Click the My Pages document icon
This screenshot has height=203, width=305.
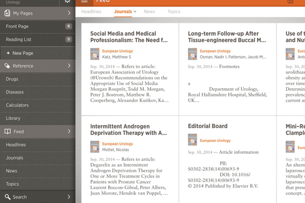tap(7, 13)
